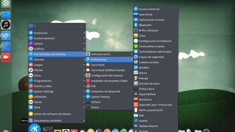The height and width of the screenshot is (132, 235).
Task: Open the terminal icon in dock
Action: pos(48,129)
